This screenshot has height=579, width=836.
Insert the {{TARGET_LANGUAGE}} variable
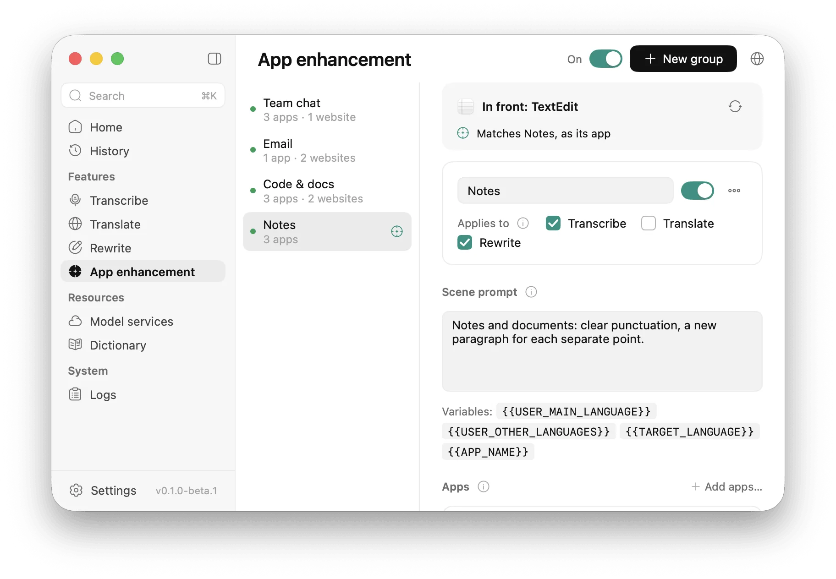coord(689,432)
